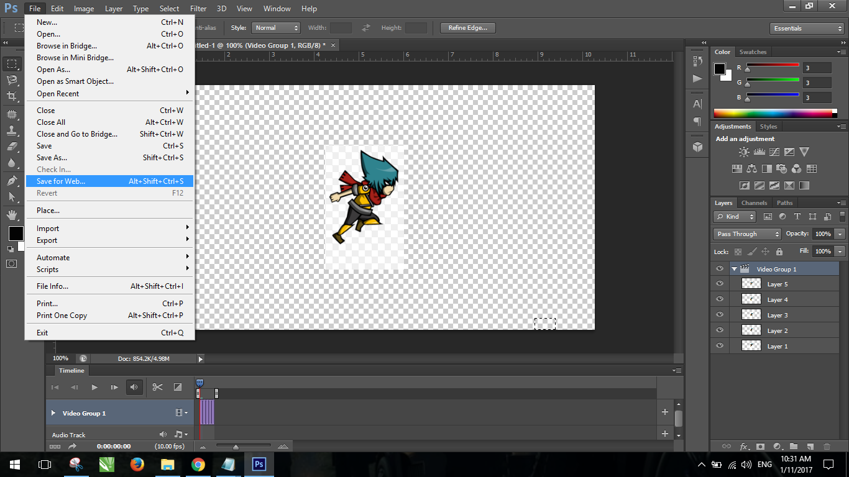Open the Pass Through blend mode dropdown
This screenshot has height=477, width=849.
coord(747,234)
